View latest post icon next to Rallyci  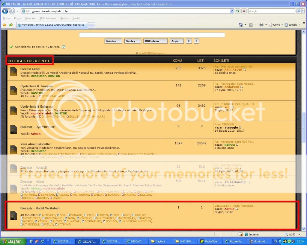[x=237, y=145]
